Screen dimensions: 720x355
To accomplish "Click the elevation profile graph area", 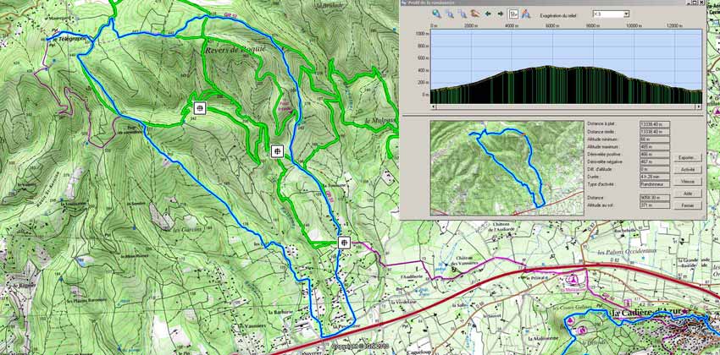I will [x=566, y=68].
